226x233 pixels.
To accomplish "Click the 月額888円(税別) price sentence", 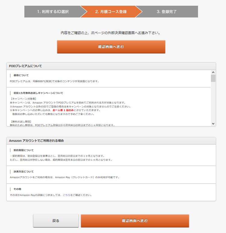I will tap(54, 81).
